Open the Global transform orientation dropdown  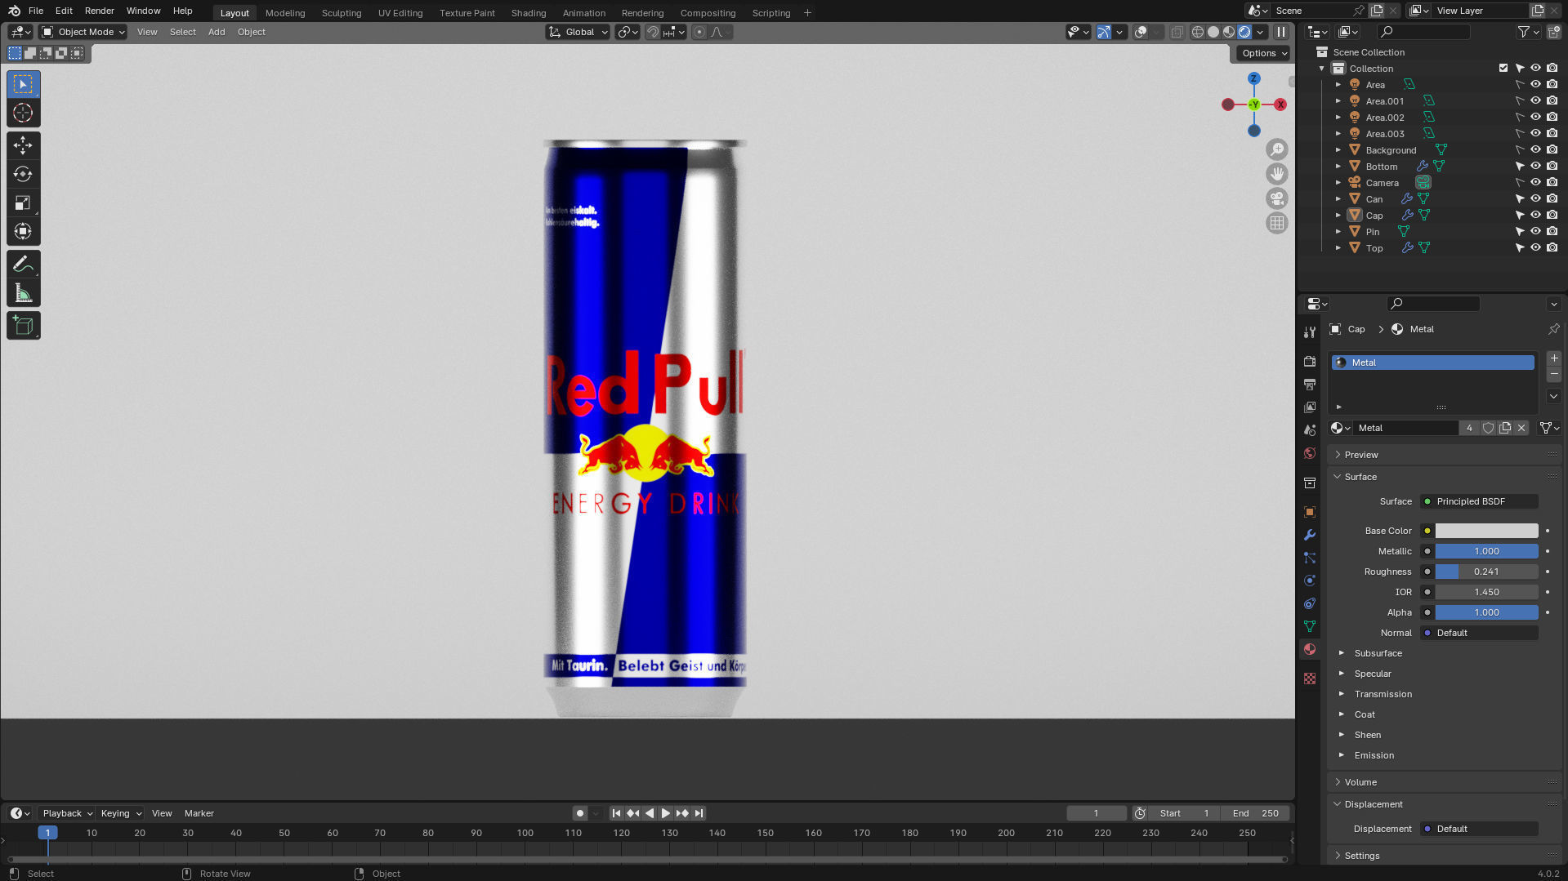(x=579, y=32)
